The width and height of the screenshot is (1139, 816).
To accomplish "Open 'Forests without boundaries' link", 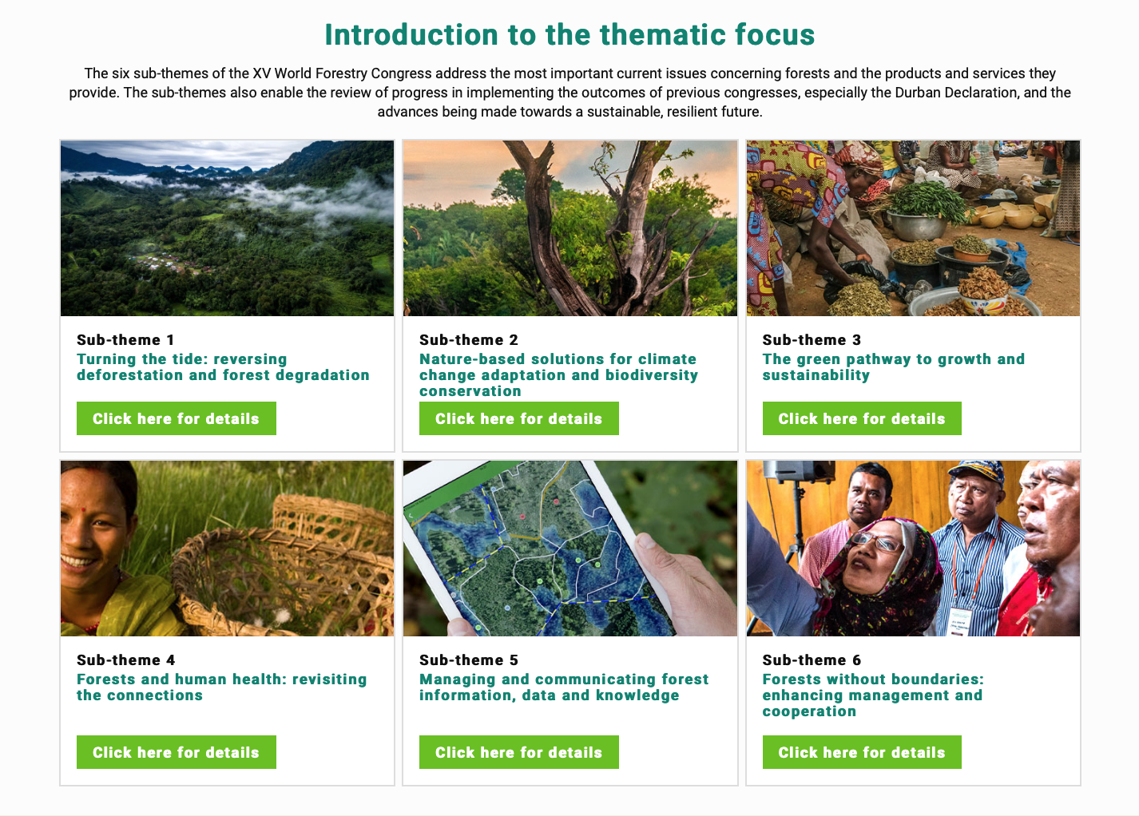I will point(873,695).
